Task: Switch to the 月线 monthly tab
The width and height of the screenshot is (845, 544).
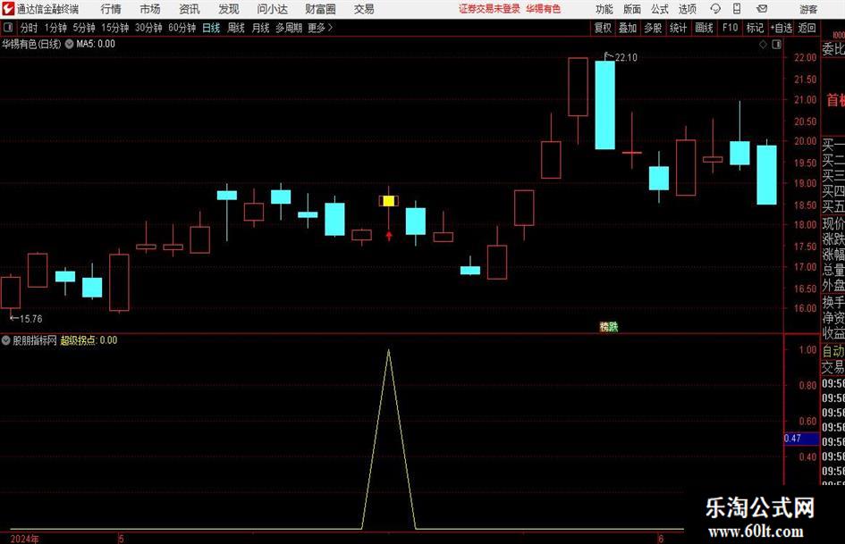Action: (x=261, y=28)
